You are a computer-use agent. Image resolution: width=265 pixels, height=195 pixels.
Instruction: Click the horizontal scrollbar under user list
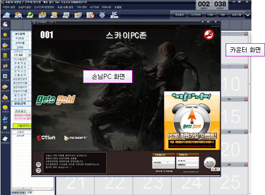[33, 188]
